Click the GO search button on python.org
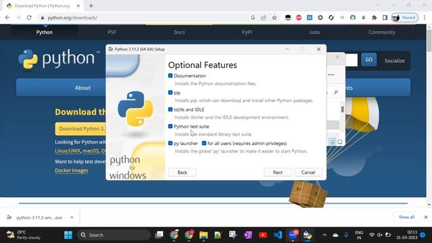The height and width of the screenshot is (243, 432). pyautogui.click(x=369, y=60)
